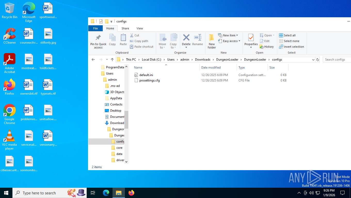This screenshot has width=351, height=198.
Task: Click Paste shortcut in ribbon
Action: click(x=141, y=47)
